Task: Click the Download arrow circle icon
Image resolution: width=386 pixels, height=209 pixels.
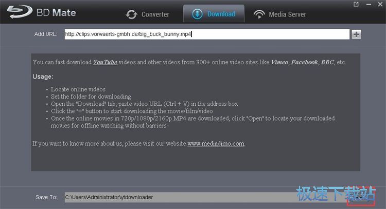Action: (197, 14)
